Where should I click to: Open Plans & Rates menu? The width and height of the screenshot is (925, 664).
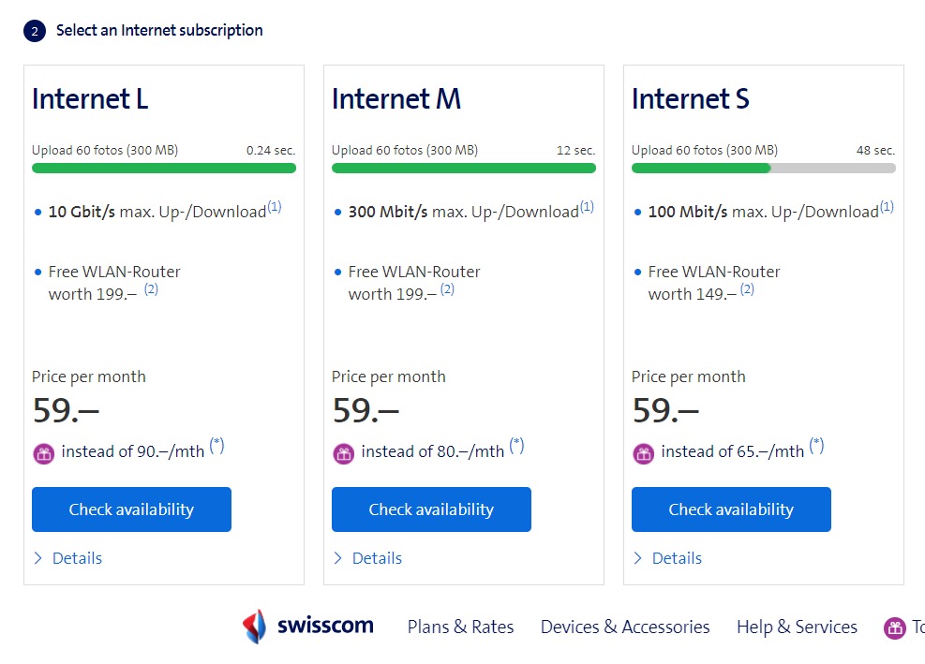[x=460, y=627]
